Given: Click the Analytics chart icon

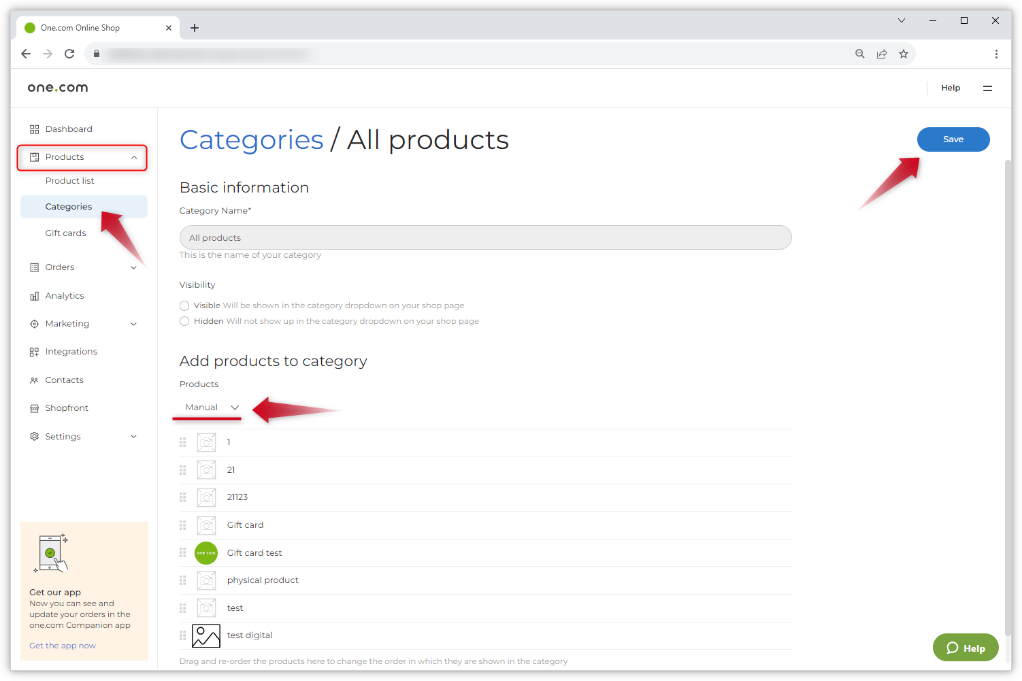Looking at the screenshot, I should coord(34,296).
